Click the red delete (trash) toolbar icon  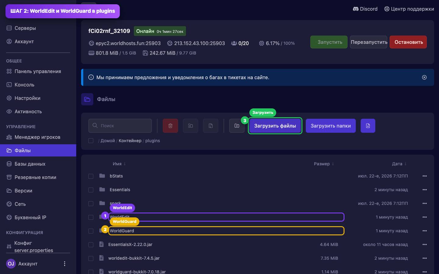pyautogui.click(x=170, y=126)
